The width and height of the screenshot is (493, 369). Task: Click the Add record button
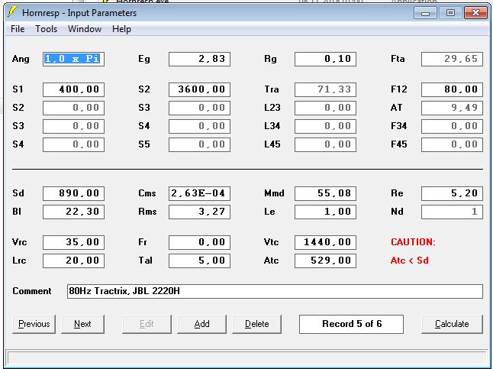[201, 324]
